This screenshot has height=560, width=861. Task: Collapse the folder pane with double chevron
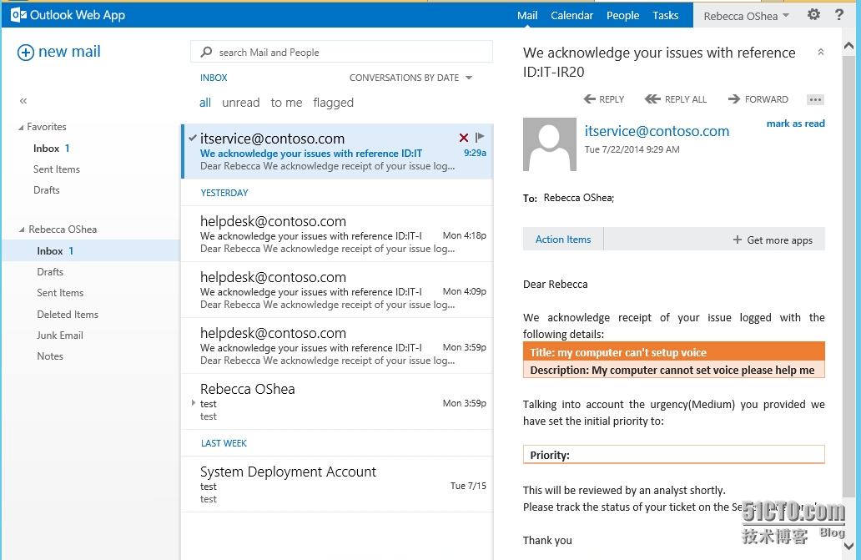pyautogui.click(x=23, y=100)
